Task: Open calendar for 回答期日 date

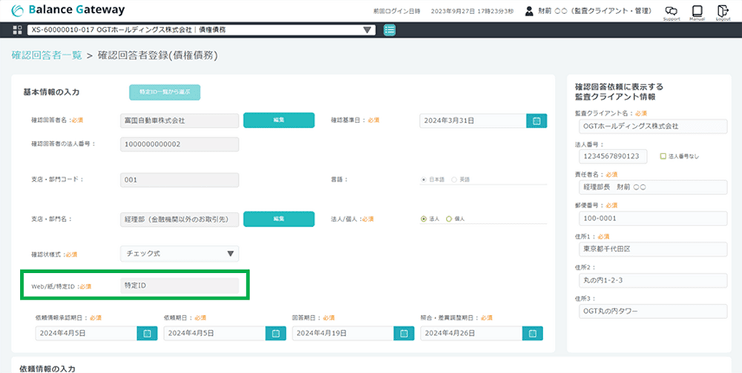Action: point(404,334)
